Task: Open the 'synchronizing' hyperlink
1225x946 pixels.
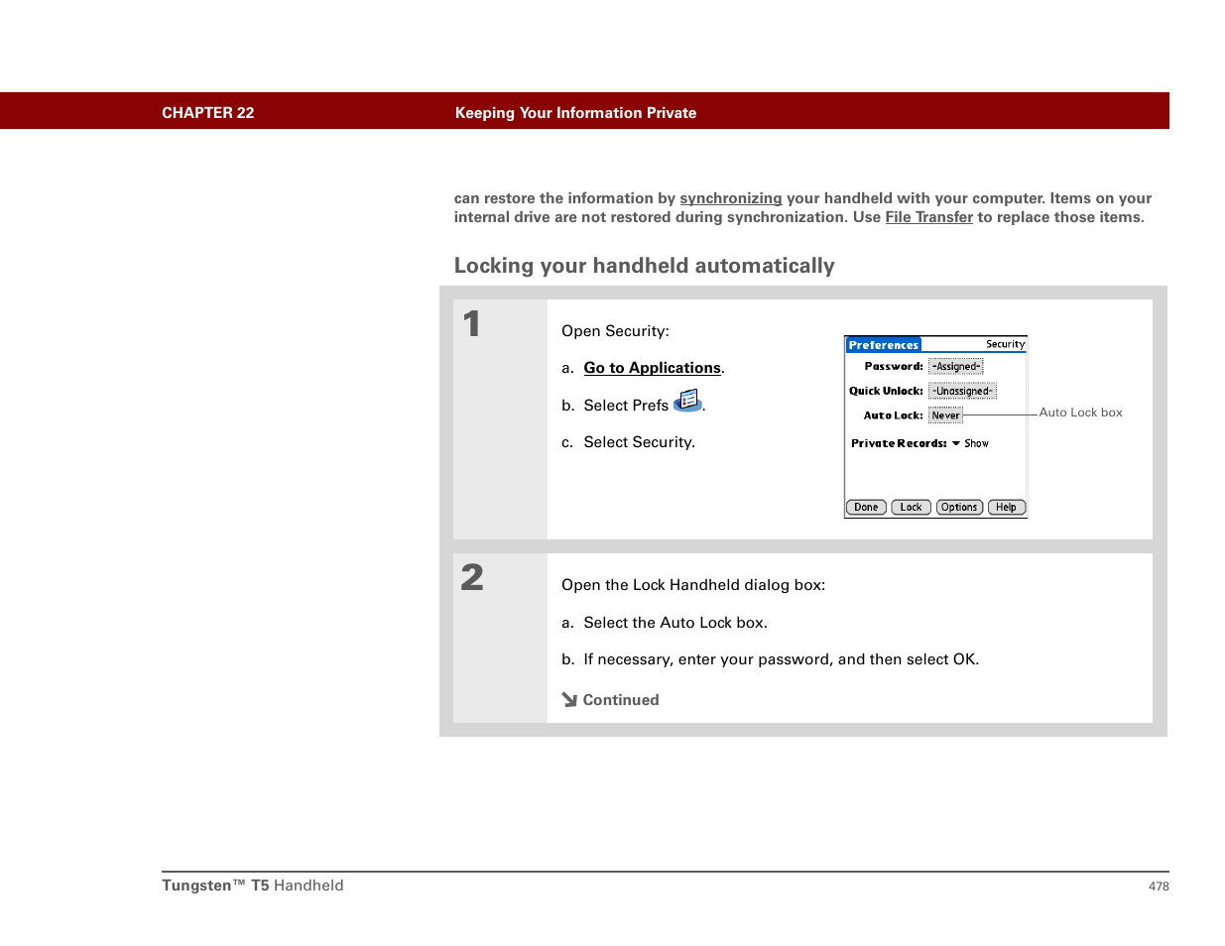Action: (x=730, y=198)
